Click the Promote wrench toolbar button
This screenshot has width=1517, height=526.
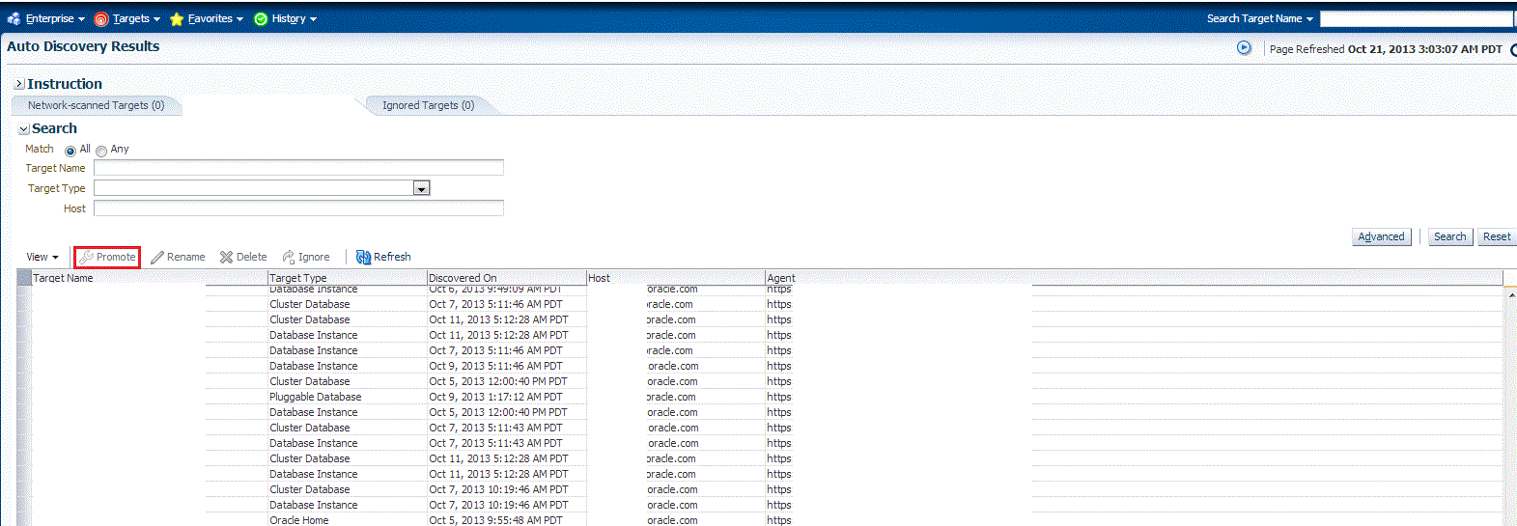(x=107, y=257)
